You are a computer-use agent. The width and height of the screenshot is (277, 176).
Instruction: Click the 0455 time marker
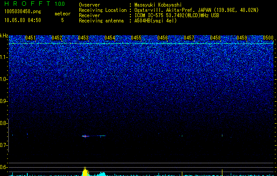136,38
